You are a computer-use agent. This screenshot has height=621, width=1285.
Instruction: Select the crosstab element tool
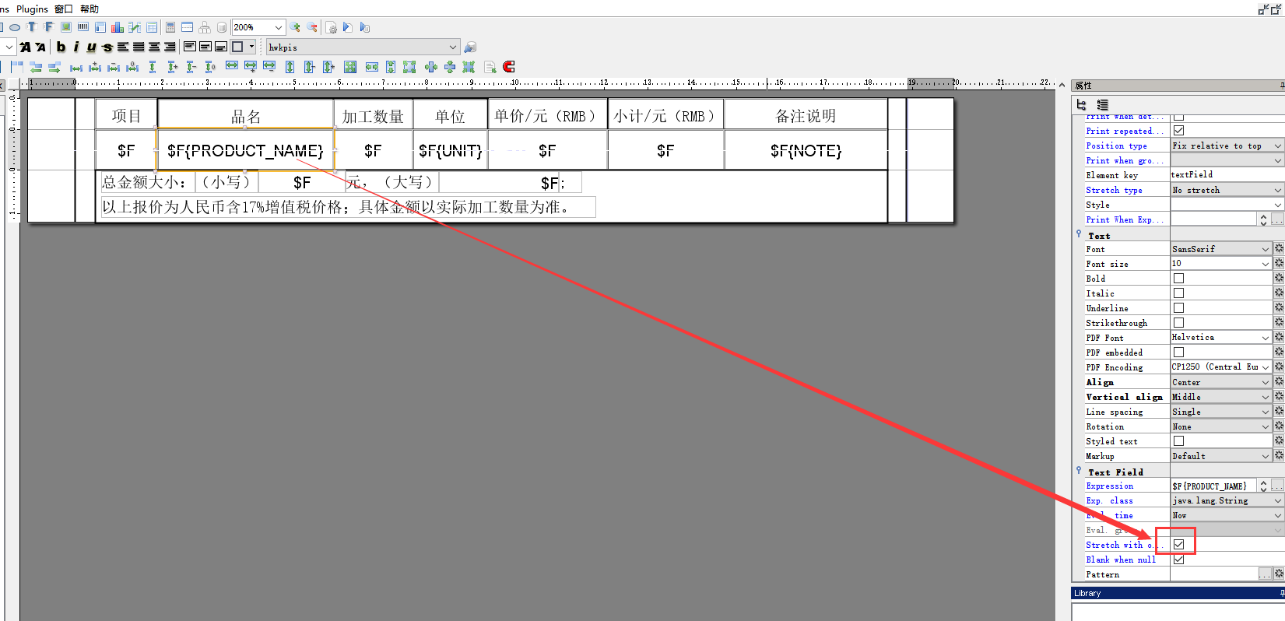point(152,27)
